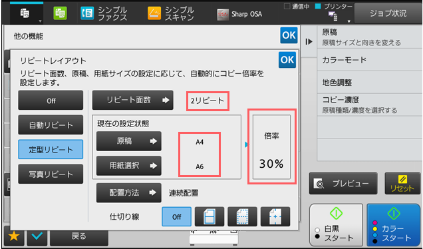Open 配置方法 layout method setting
The height and width of the screenshot is (249, 423).
[x=129, y=193]
